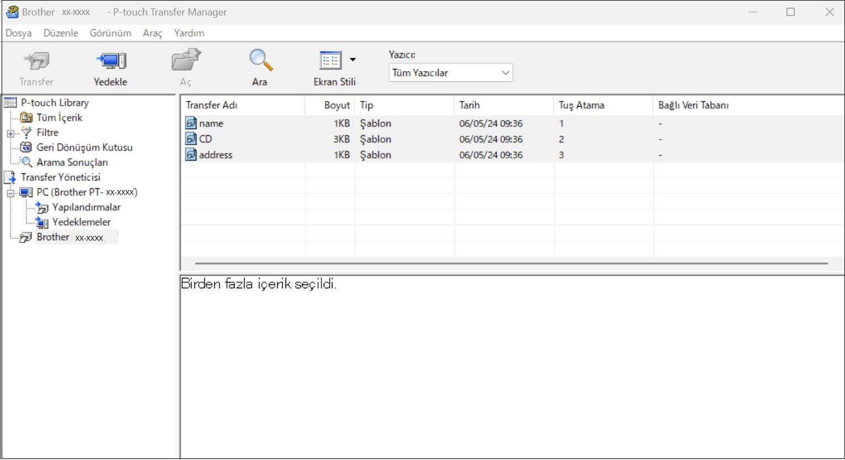This screenshot has height=460, width=845.
Task: Click the Ekran Stili view icon
Action: click(x=330, y=61)
